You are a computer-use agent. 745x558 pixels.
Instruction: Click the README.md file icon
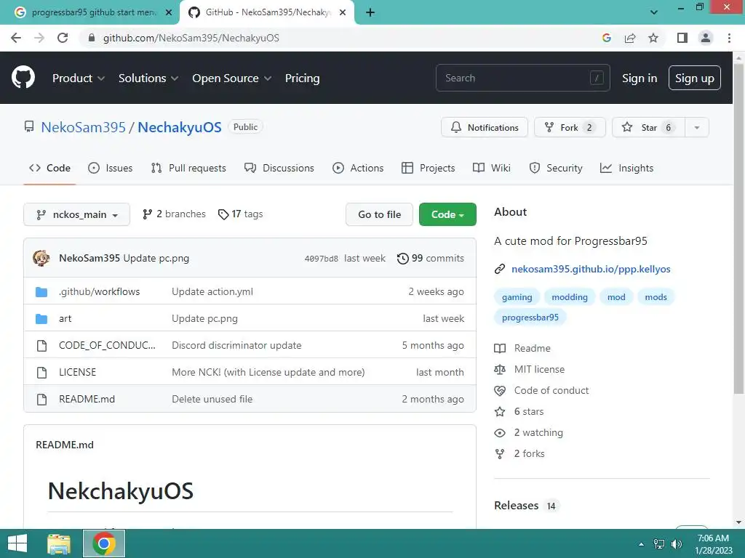click(x=41, y=400)
